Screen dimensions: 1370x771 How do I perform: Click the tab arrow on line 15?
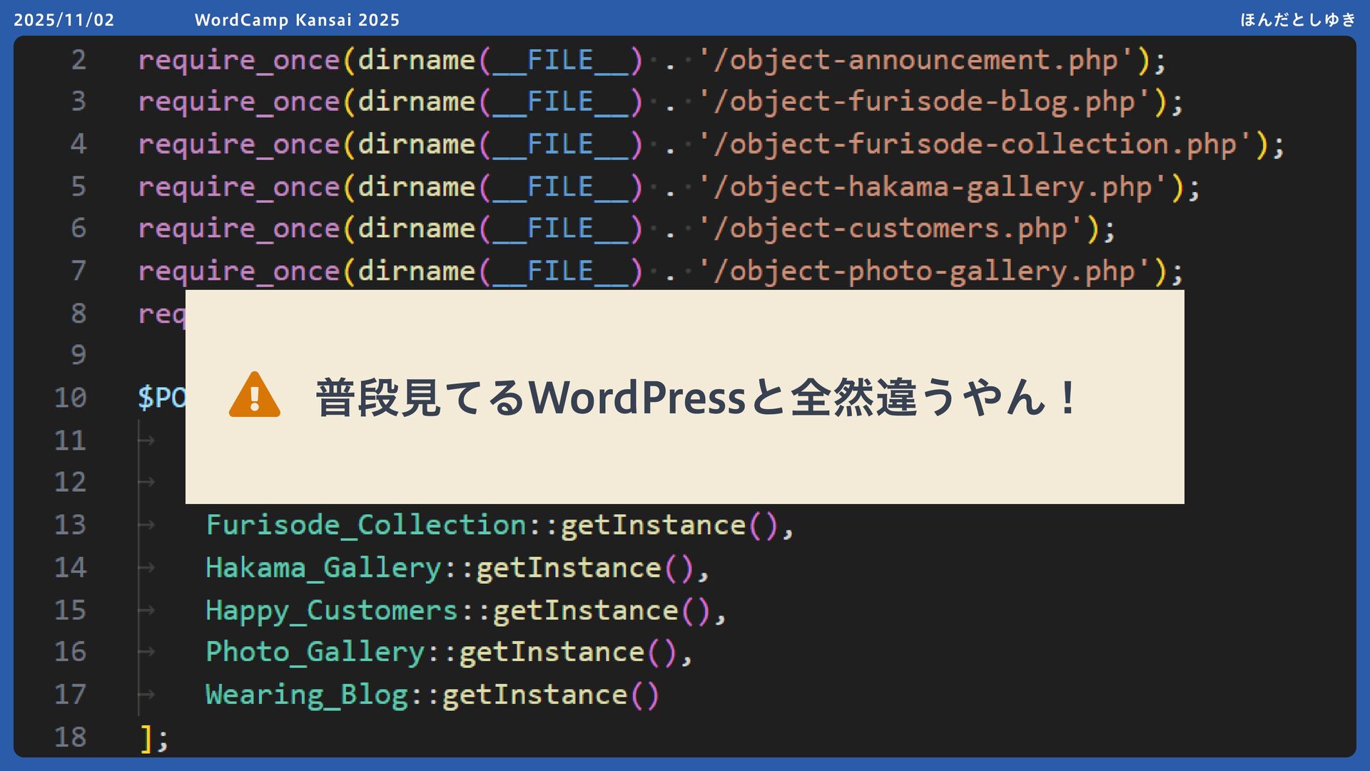[x=146, y=610]
